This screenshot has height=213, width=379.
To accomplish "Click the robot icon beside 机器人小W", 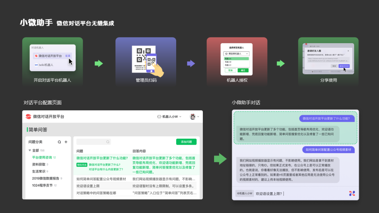I will click(x=159, y=117).
